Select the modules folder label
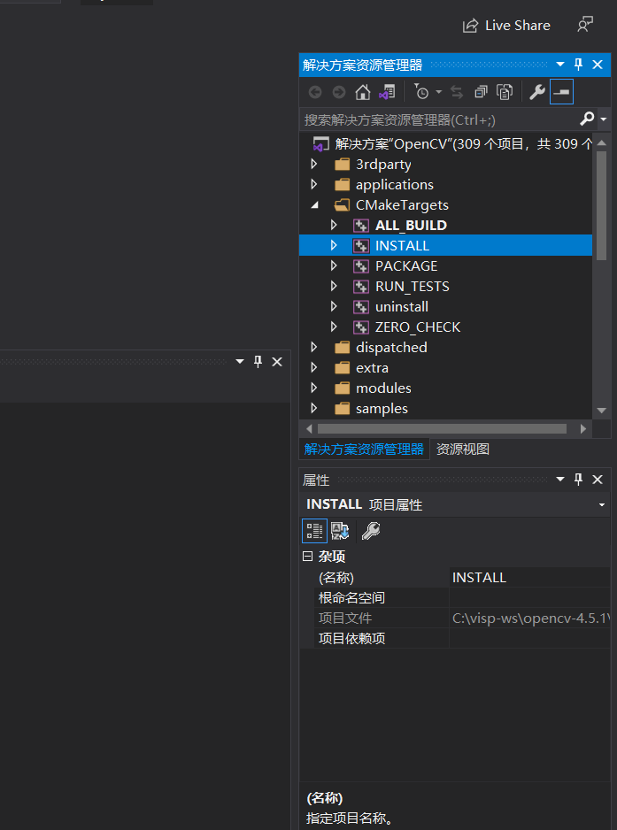This screenshot has width=617, height=830. pos(383,388)
